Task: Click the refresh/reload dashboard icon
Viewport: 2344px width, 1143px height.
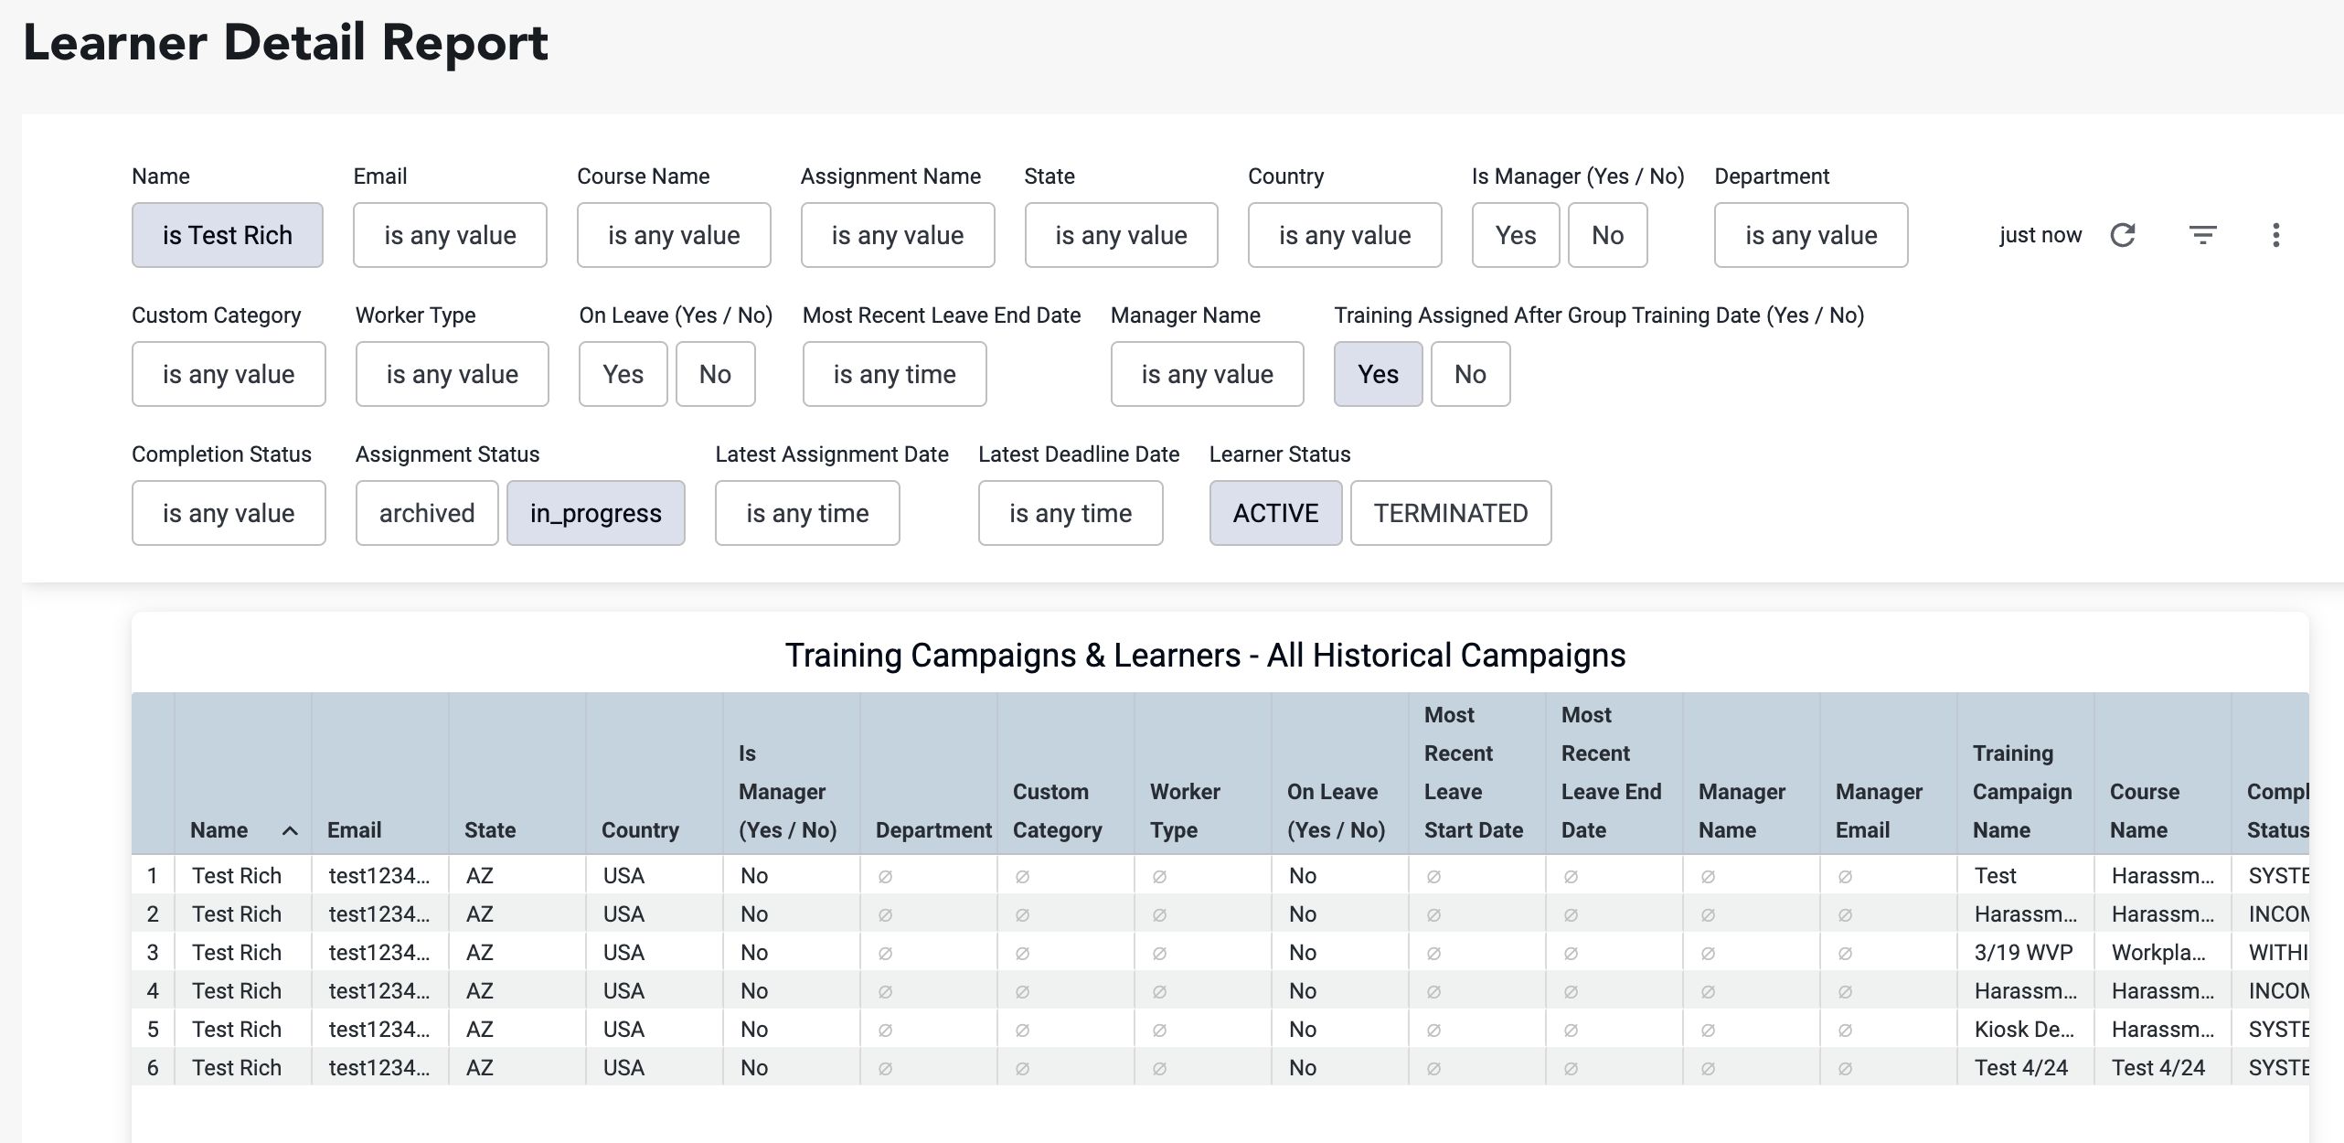Action: point(2123,235)
